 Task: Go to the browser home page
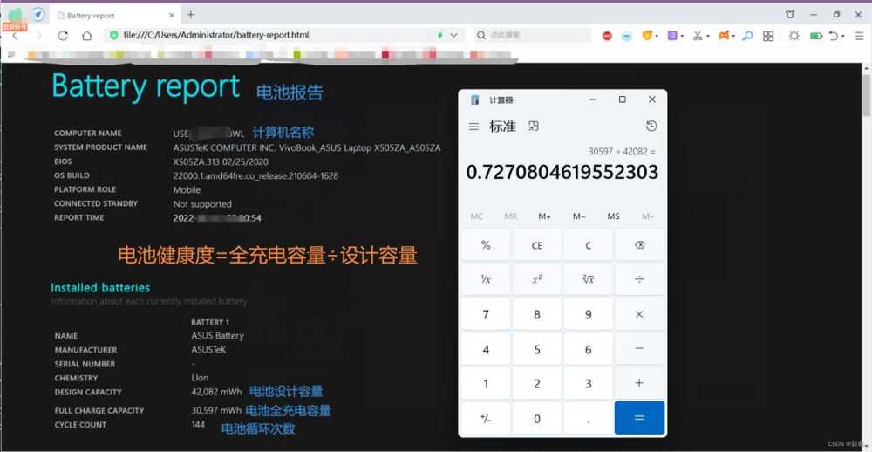87,36
